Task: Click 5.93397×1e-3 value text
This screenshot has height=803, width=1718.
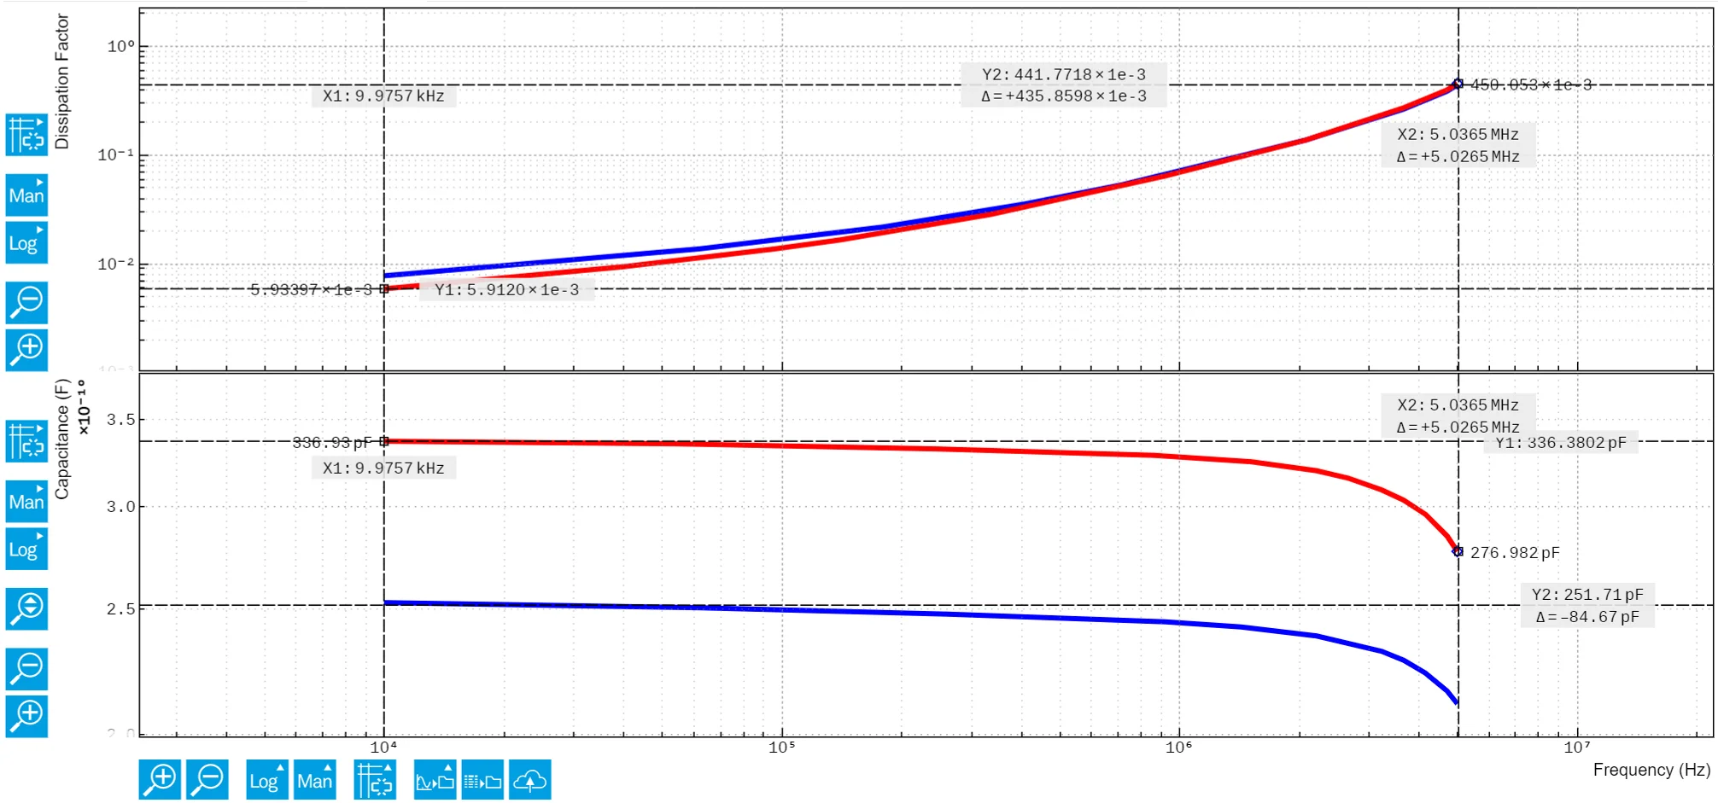Action: (x=311, y=289)
